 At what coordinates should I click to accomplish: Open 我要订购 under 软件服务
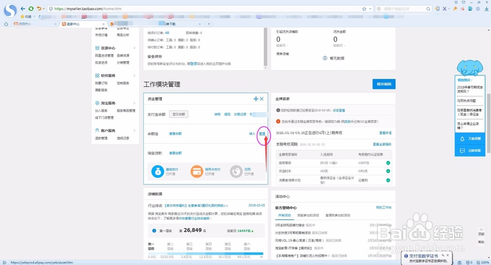(x=101, y=83)
